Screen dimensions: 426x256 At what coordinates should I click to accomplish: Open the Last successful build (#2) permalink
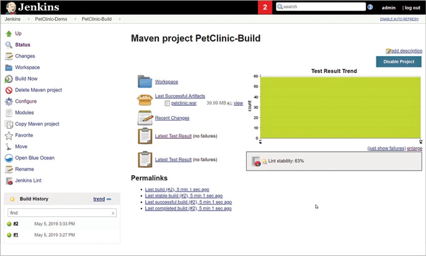(x=188, y=202)
